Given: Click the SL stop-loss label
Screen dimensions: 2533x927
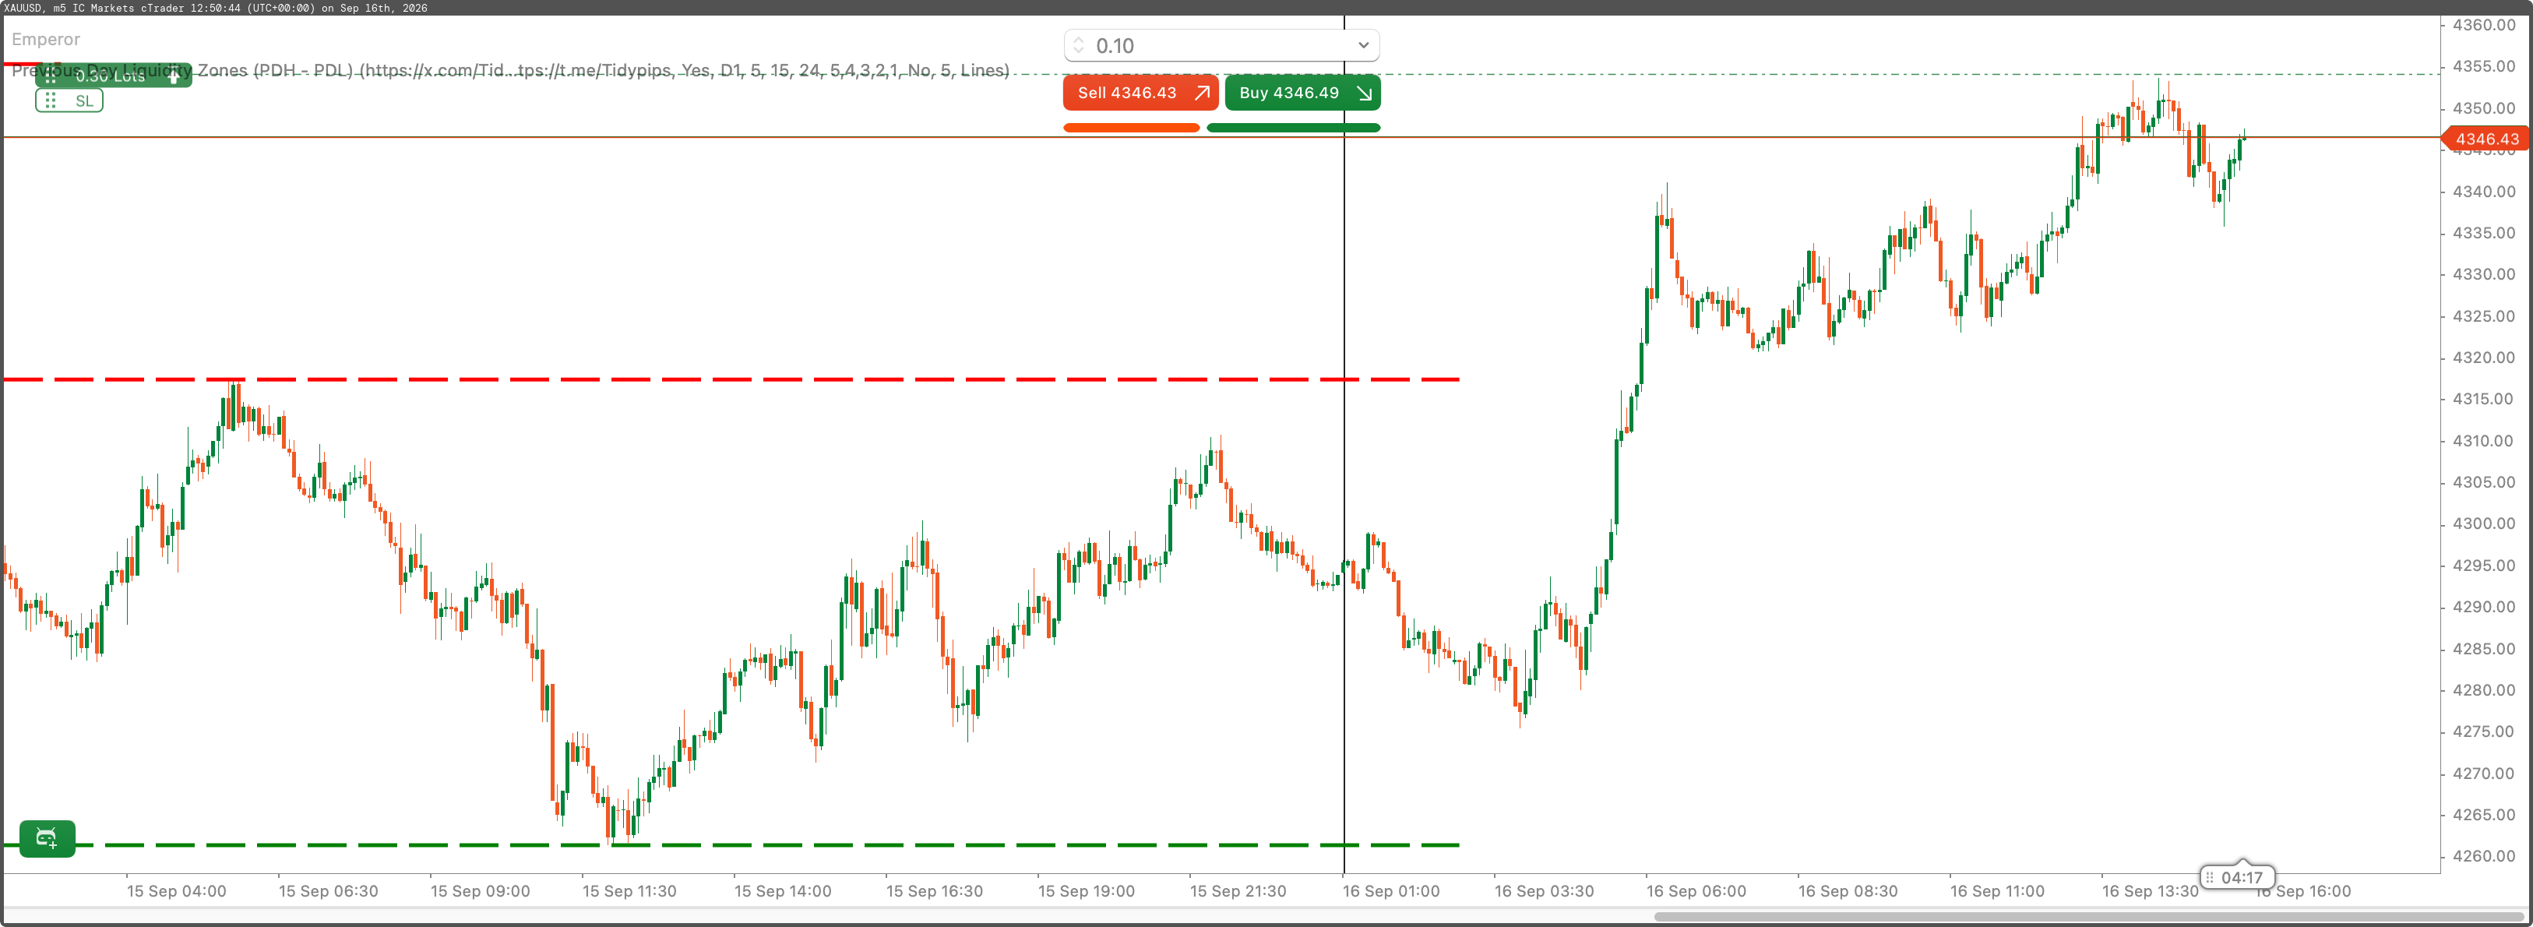Looking at the screenshot, I should pos(69,100).
